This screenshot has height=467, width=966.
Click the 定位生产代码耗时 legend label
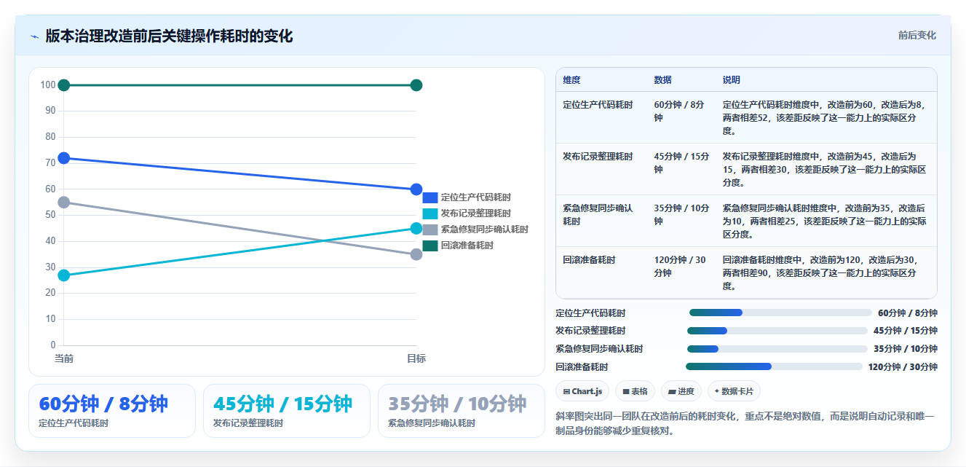click(476, 197)
